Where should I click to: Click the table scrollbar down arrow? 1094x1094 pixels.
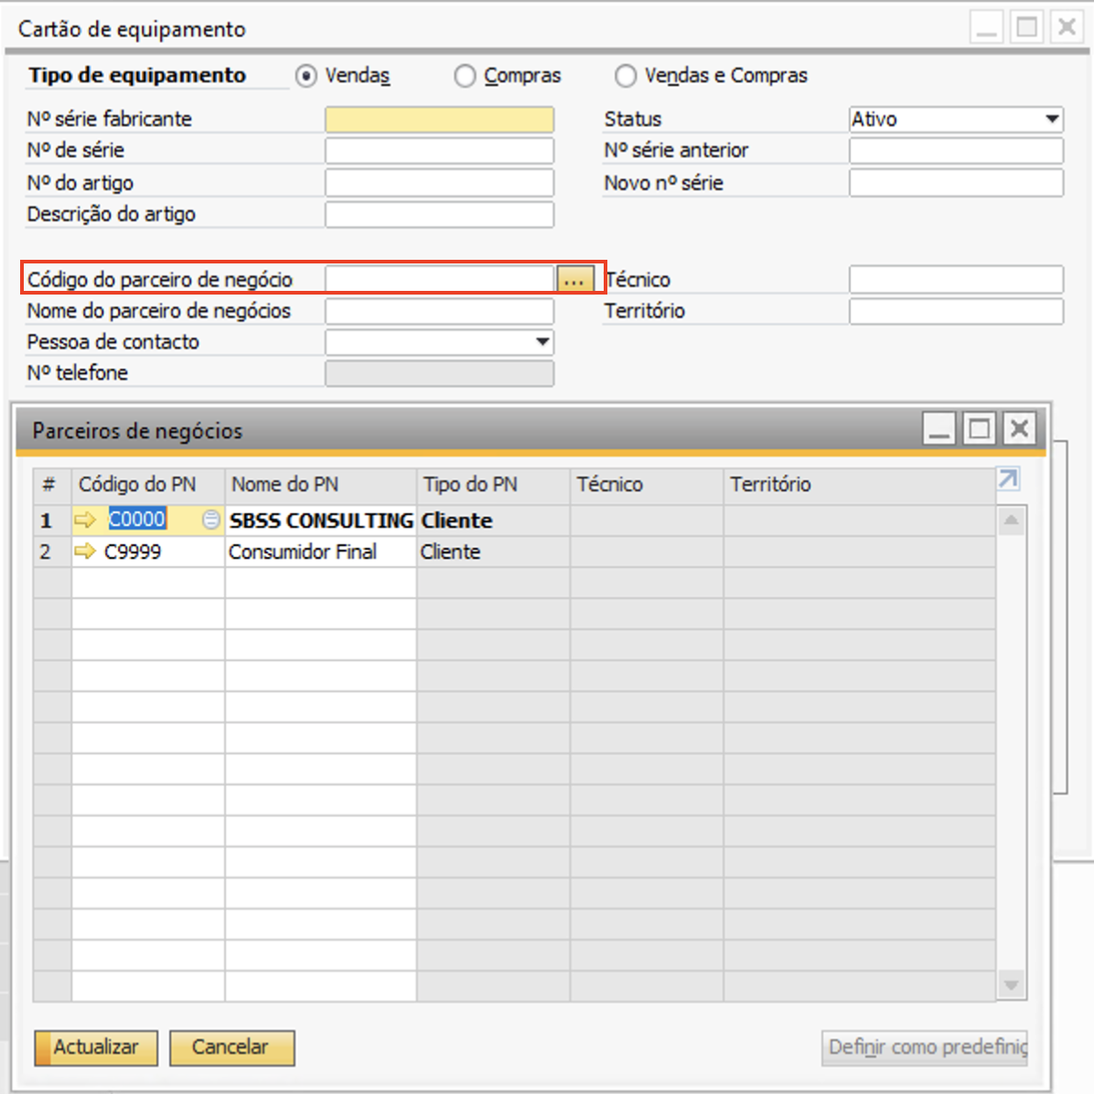(1011, 985)
